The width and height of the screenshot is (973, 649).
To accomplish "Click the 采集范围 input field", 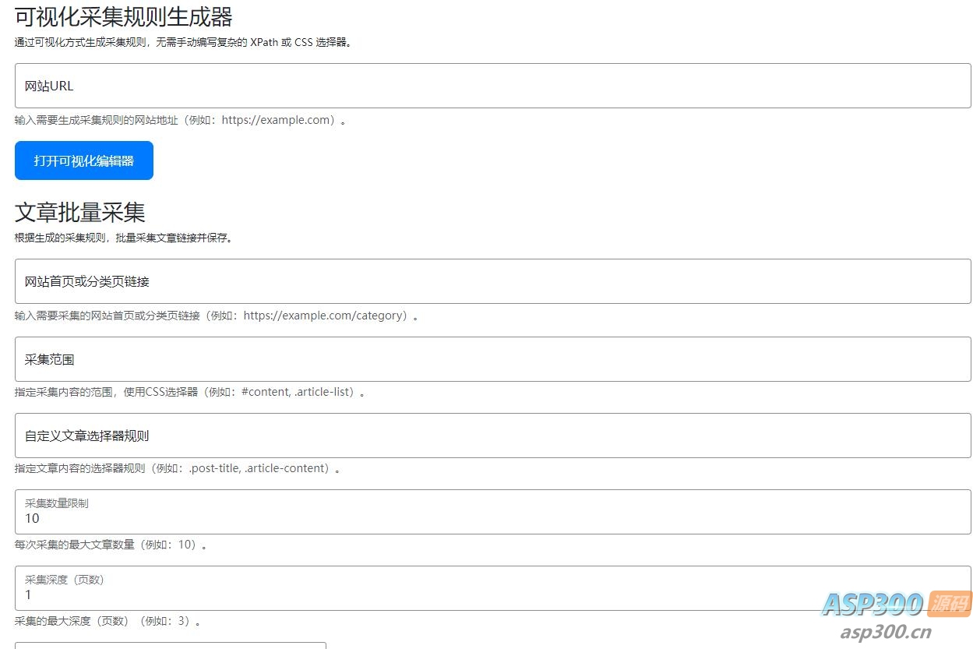I will (492, 359).
